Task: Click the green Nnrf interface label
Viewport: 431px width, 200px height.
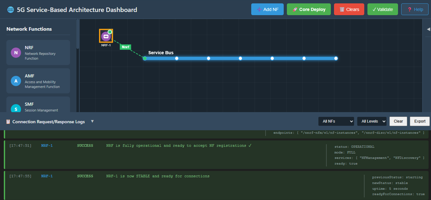Action: (125, 47)
